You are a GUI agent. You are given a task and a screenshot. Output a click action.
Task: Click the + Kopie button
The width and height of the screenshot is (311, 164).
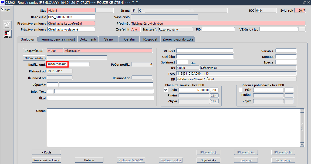(x=46, y=152)
